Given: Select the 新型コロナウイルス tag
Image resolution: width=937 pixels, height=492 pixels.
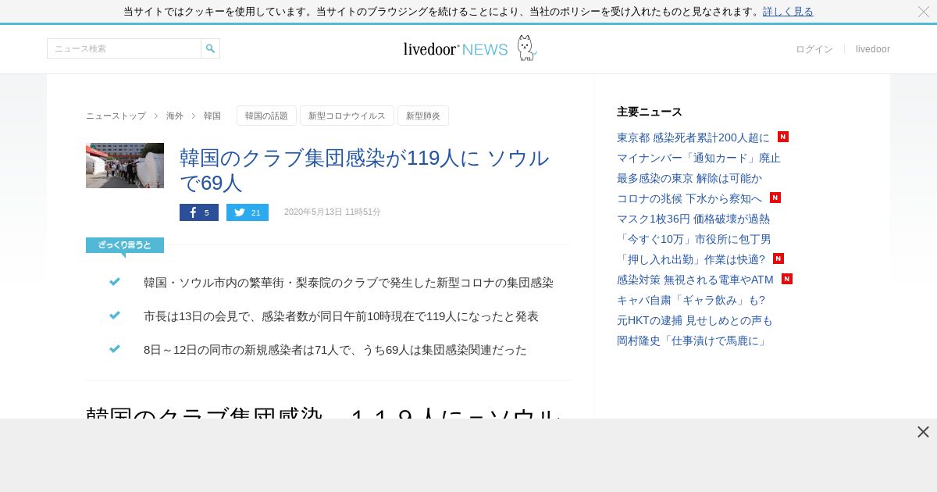Looking at the screenshot, I should (347, 116).
